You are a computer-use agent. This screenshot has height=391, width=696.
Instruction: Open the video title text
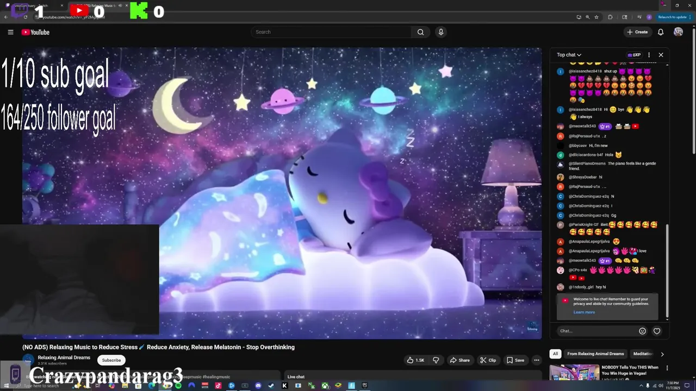(158, 347)
